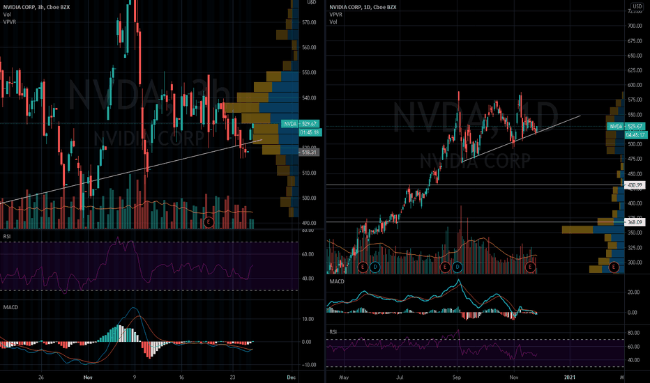This screenshot has width=650, height=383.
Task: Open daily chart earnings E marker nearest Sep
Action: [445, 267]
